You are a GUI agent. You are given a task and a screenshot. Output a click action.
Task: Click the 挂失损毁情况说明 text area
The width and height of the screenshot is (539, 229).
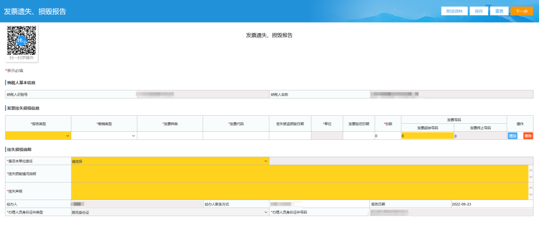click(299, 174)
